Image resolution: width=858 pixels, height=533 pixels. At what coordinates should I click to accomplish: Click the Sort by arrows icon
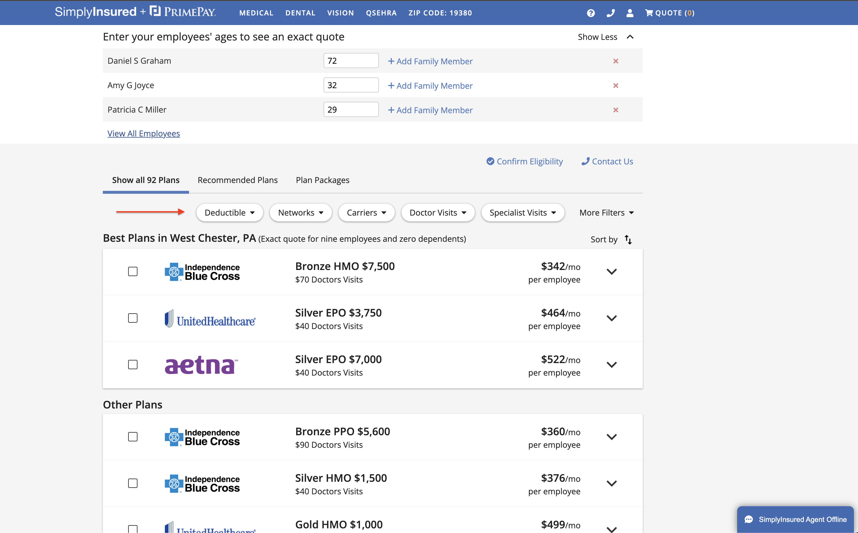point(628,239)
